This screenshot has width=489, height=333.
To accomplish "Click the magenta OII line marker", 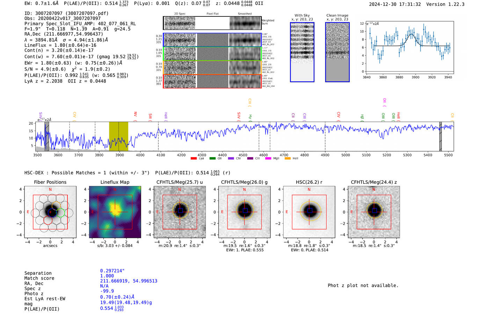I will (385, 103).
